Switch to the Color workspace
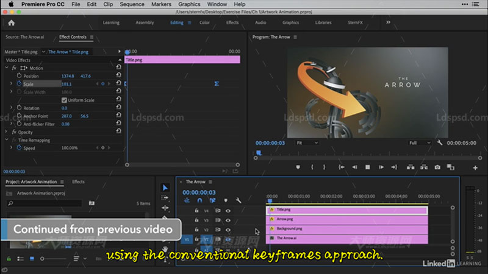Screen dimensions: 488x274 click(204, 23)
